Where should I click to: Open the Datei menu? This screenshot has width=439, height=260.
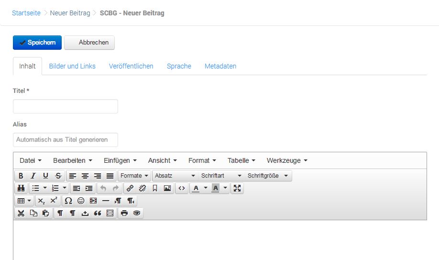31,161
